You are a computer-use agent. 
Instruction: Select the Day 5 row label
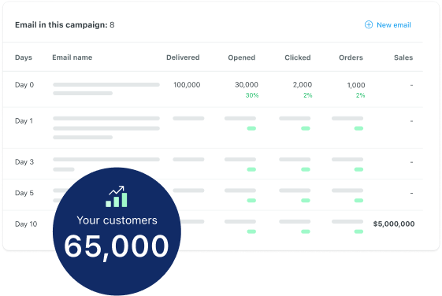pos(24,193)
